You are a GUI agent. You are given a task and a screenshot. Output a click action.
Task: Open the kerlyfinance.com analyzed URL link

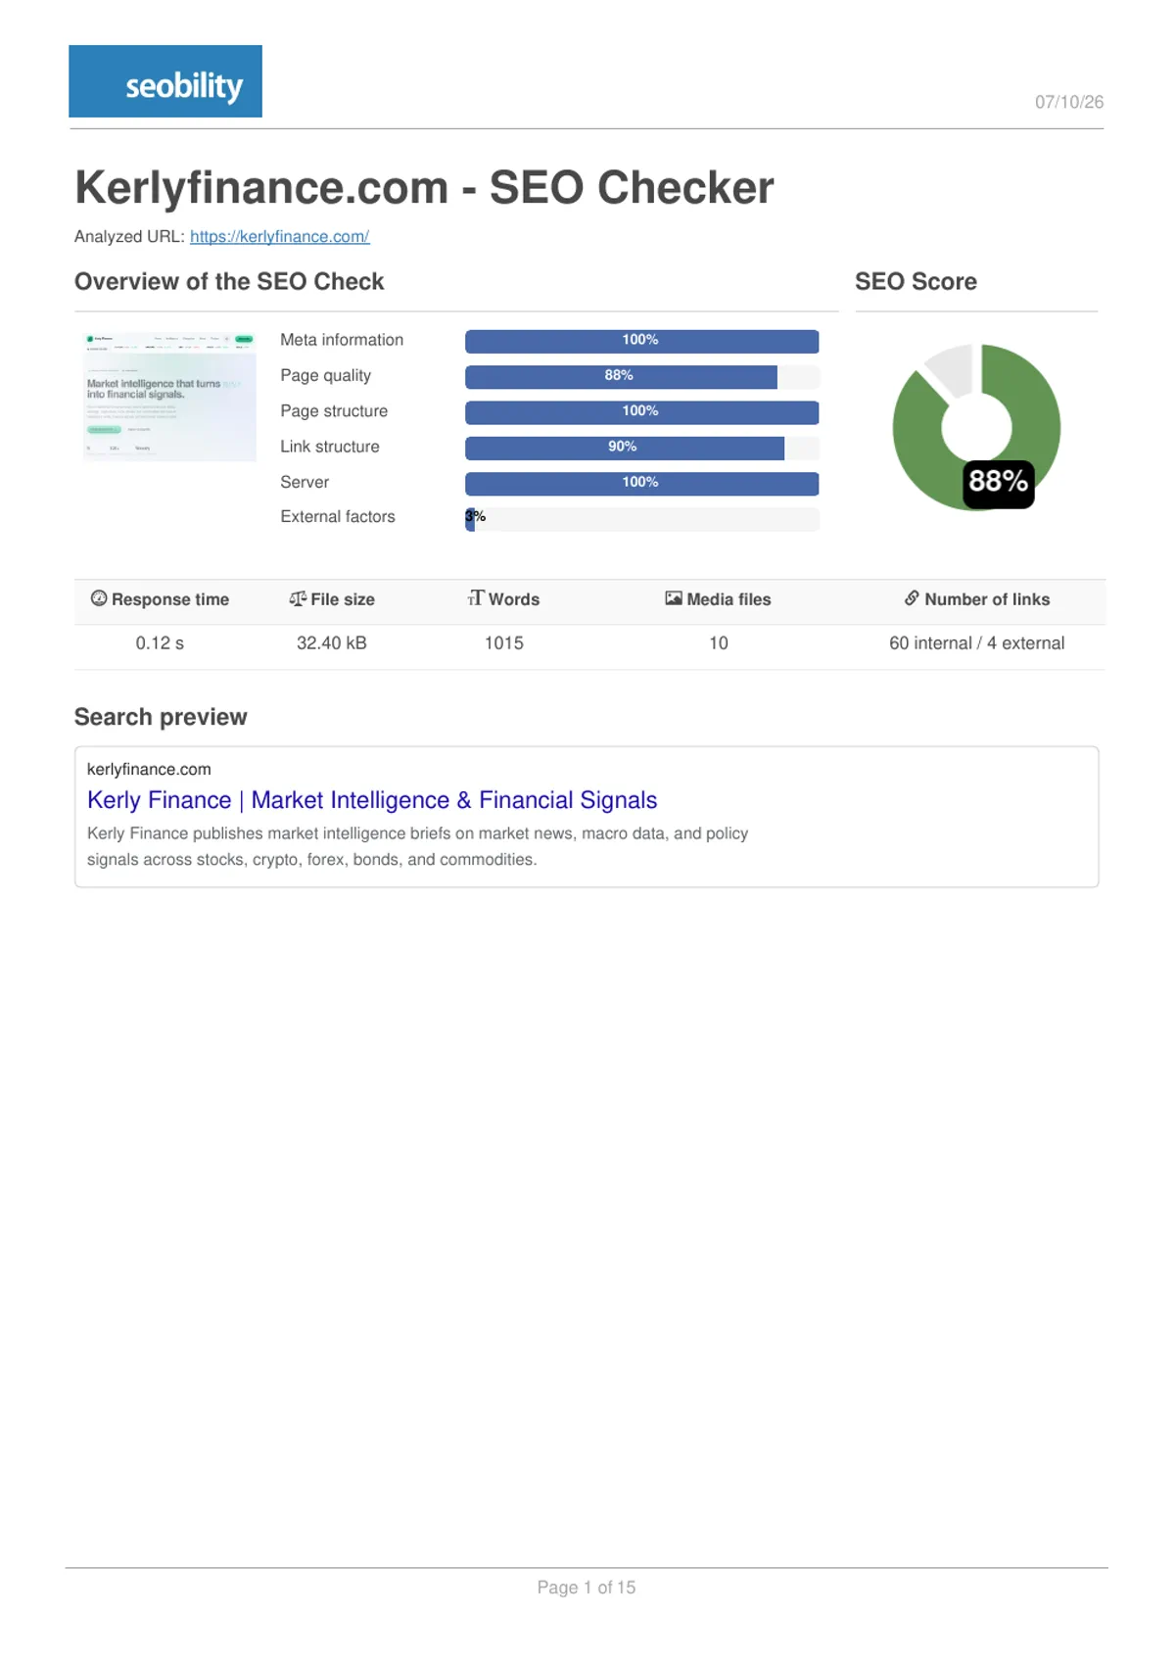279,236
